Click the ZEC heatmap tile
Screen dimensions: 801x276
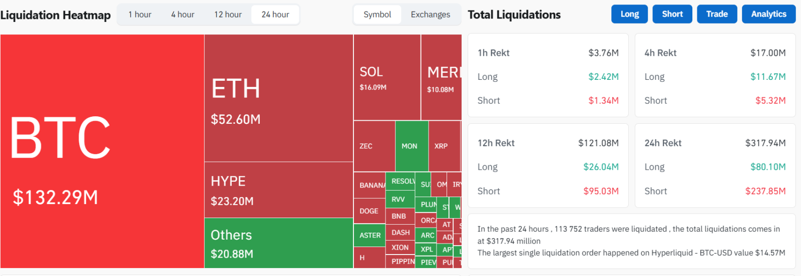[374, 146]
